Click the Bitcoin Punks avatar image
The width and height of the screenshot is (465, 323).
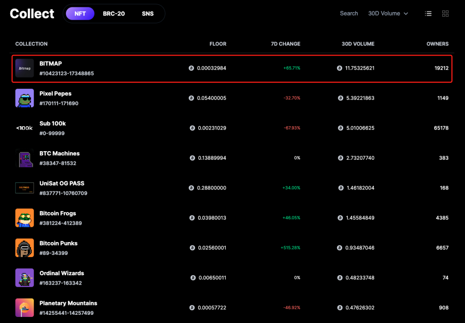click(x=25, y=248)
